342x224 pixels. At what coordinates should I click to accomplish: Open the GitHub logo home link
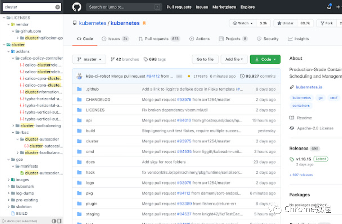[x=77, y=7]
